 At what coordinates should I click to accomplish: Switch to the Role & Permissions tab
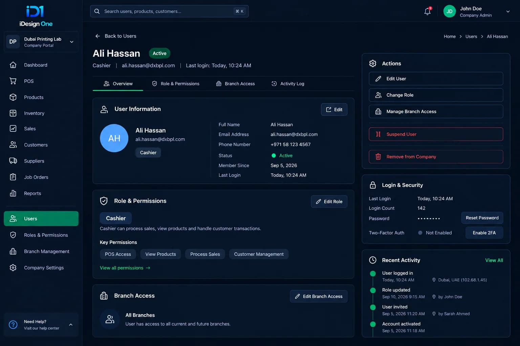(176, 83)
